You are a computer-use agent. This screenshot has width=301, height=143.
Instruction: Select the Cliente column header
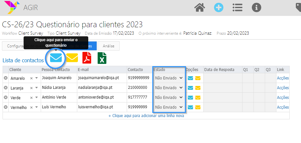(x=25, y=69)
